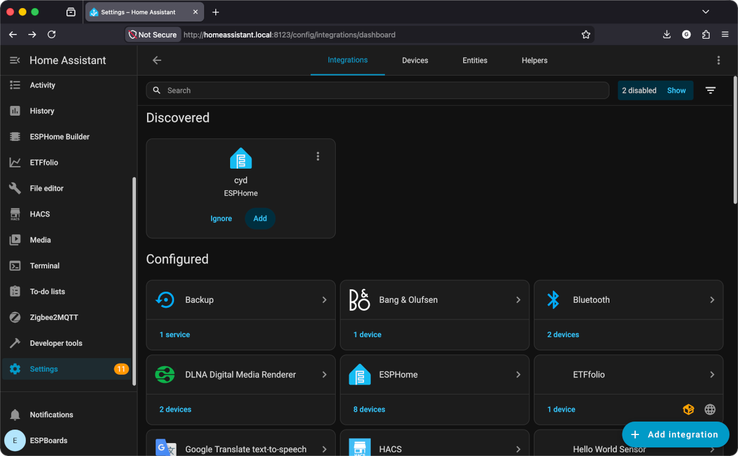Expand the Bang & Olufsen chevron

click(518, 300)
